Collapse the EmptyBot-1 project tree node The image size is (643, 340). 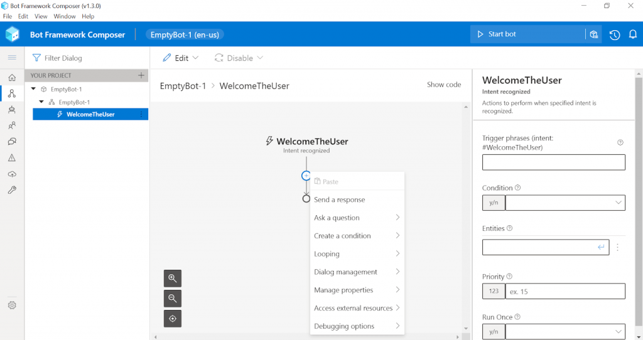point(34,89)
